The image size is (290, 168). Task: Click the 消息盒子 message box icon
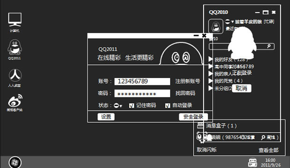200,126
